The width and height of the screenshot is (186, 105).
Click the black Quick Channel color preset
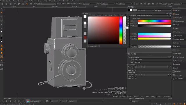tap(129, 10)
